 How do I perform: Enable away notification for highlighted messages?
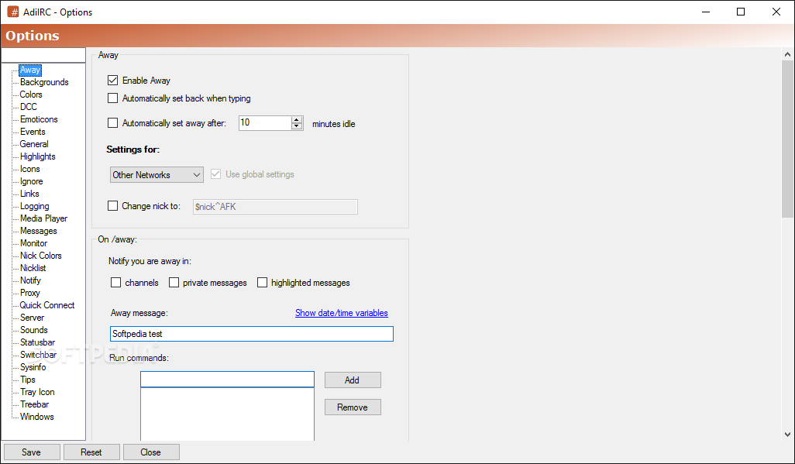click(x=262, y=283)
